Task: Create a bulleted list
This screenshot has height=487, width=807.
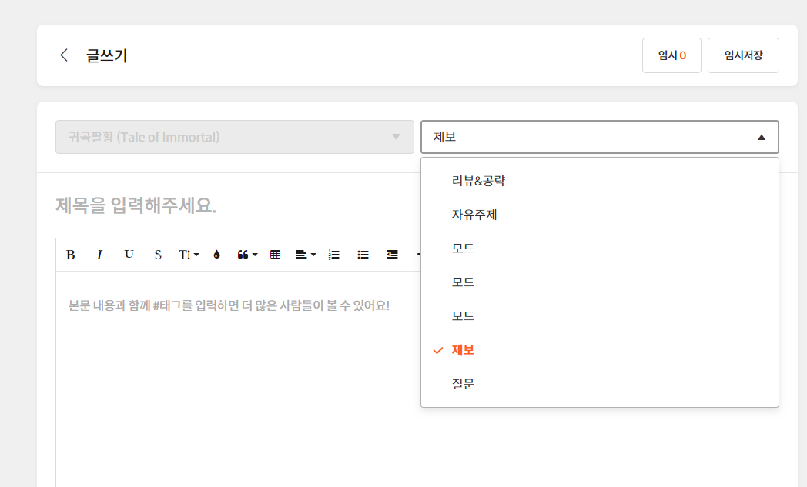Action: [363, 255]
